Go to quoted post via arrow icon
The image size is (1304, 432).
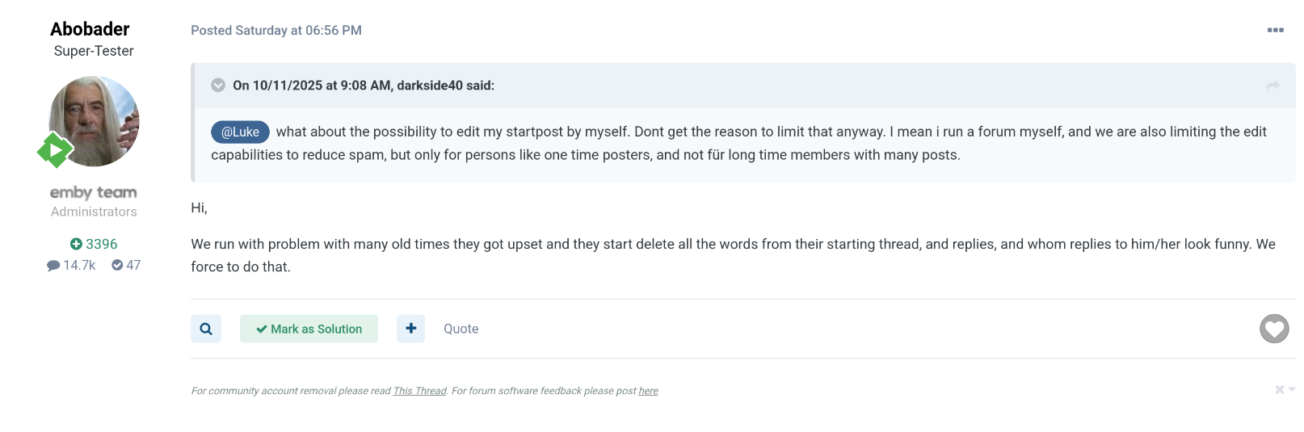(x=1272, y=86)
